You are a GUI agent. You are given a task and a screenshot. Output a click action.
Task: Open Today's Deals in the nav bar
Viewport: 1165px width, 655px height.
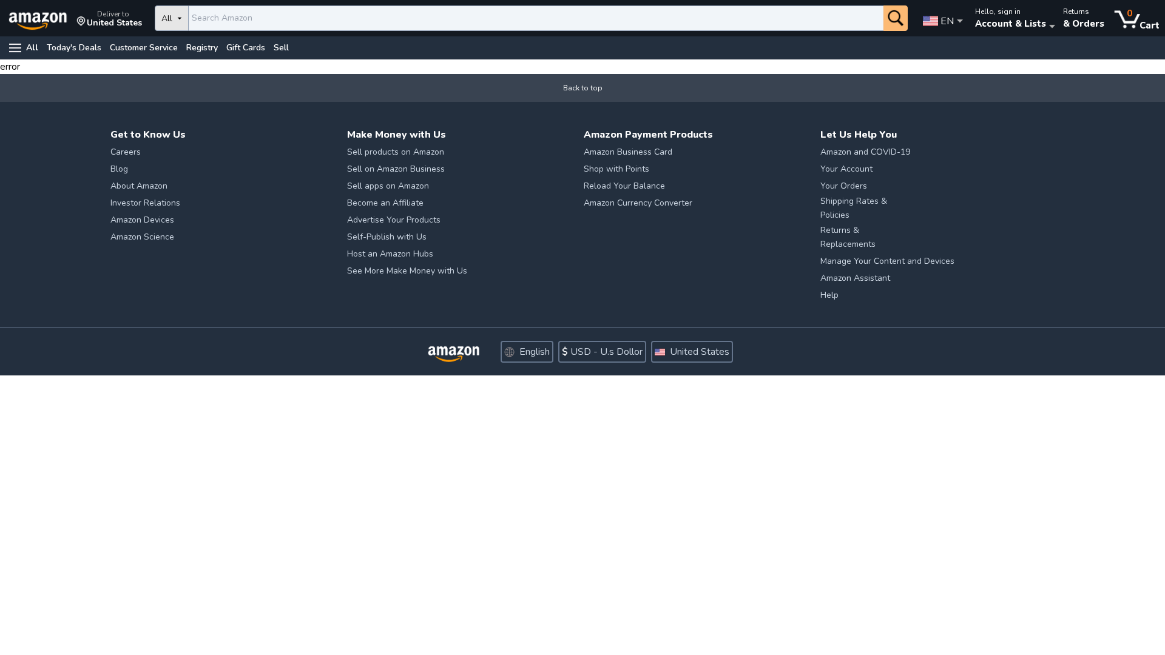(74, 48)
